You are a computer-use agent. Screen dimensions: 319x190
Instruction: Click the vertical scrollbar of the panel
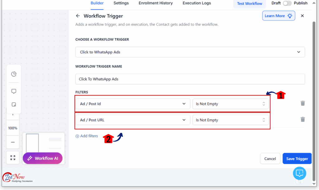[314, 101]
